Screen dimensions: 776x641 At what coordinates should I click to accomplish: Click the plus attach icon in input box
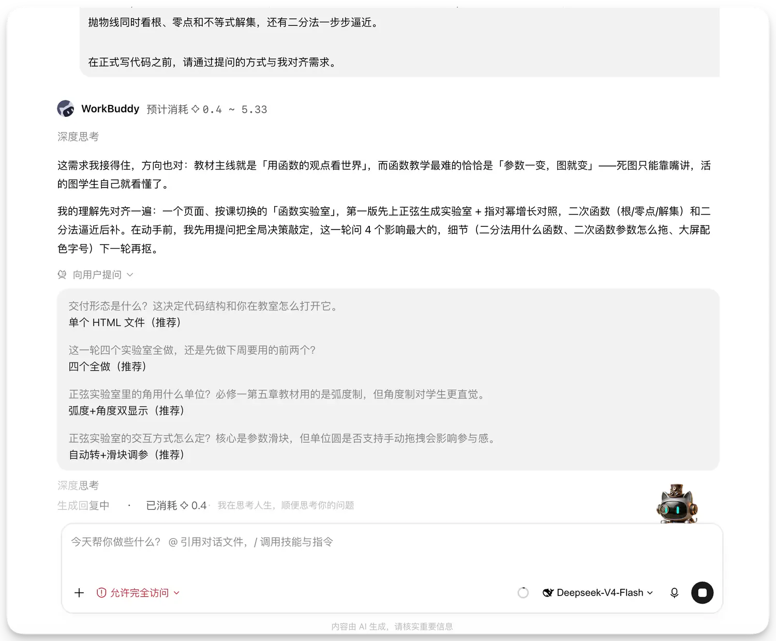point(79,593)
